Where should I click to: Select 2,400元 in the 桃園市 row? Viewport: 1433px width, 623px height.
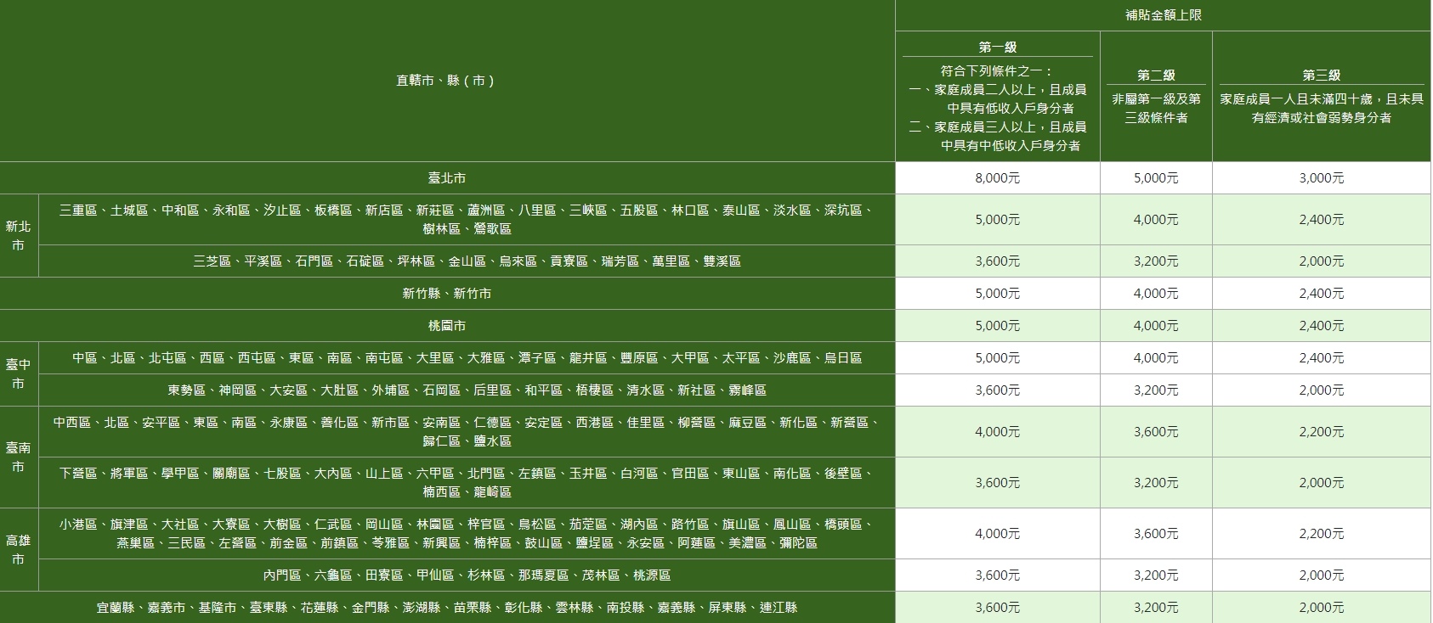click(x=1321, y=326)
